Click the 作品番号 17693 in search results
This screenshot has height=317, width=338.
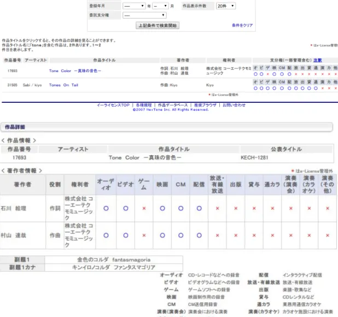point(12,71)
